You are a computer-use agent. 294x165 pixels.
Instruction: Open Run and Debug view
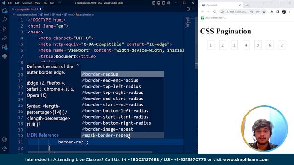5,38
